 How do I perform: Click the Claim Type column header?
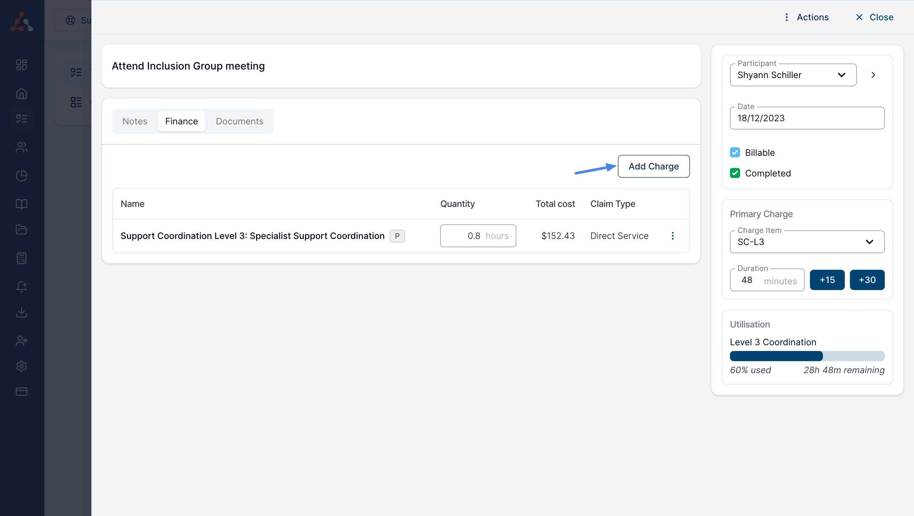[x=613, y=204]
